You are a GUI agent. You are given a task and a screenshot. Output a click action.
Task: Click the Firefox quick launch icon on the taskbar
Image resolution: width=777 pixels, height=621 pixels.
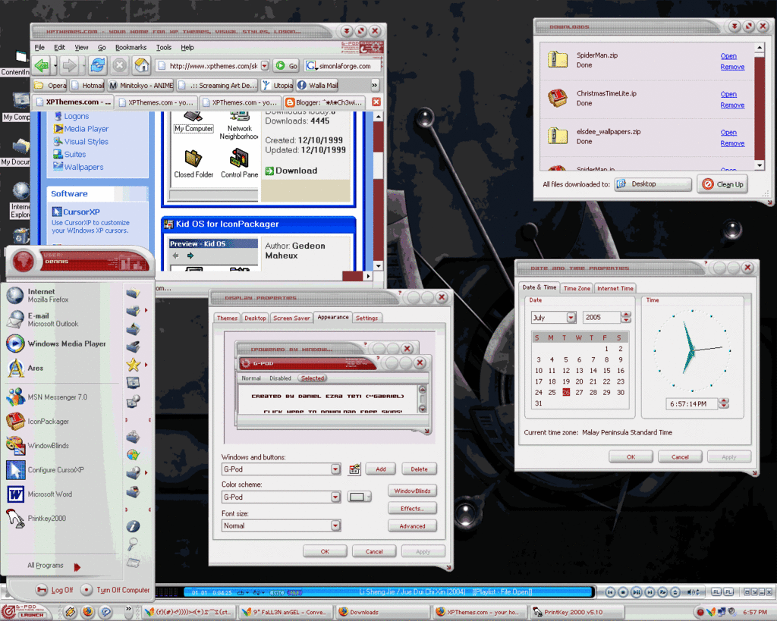click(x=88, y=612)
